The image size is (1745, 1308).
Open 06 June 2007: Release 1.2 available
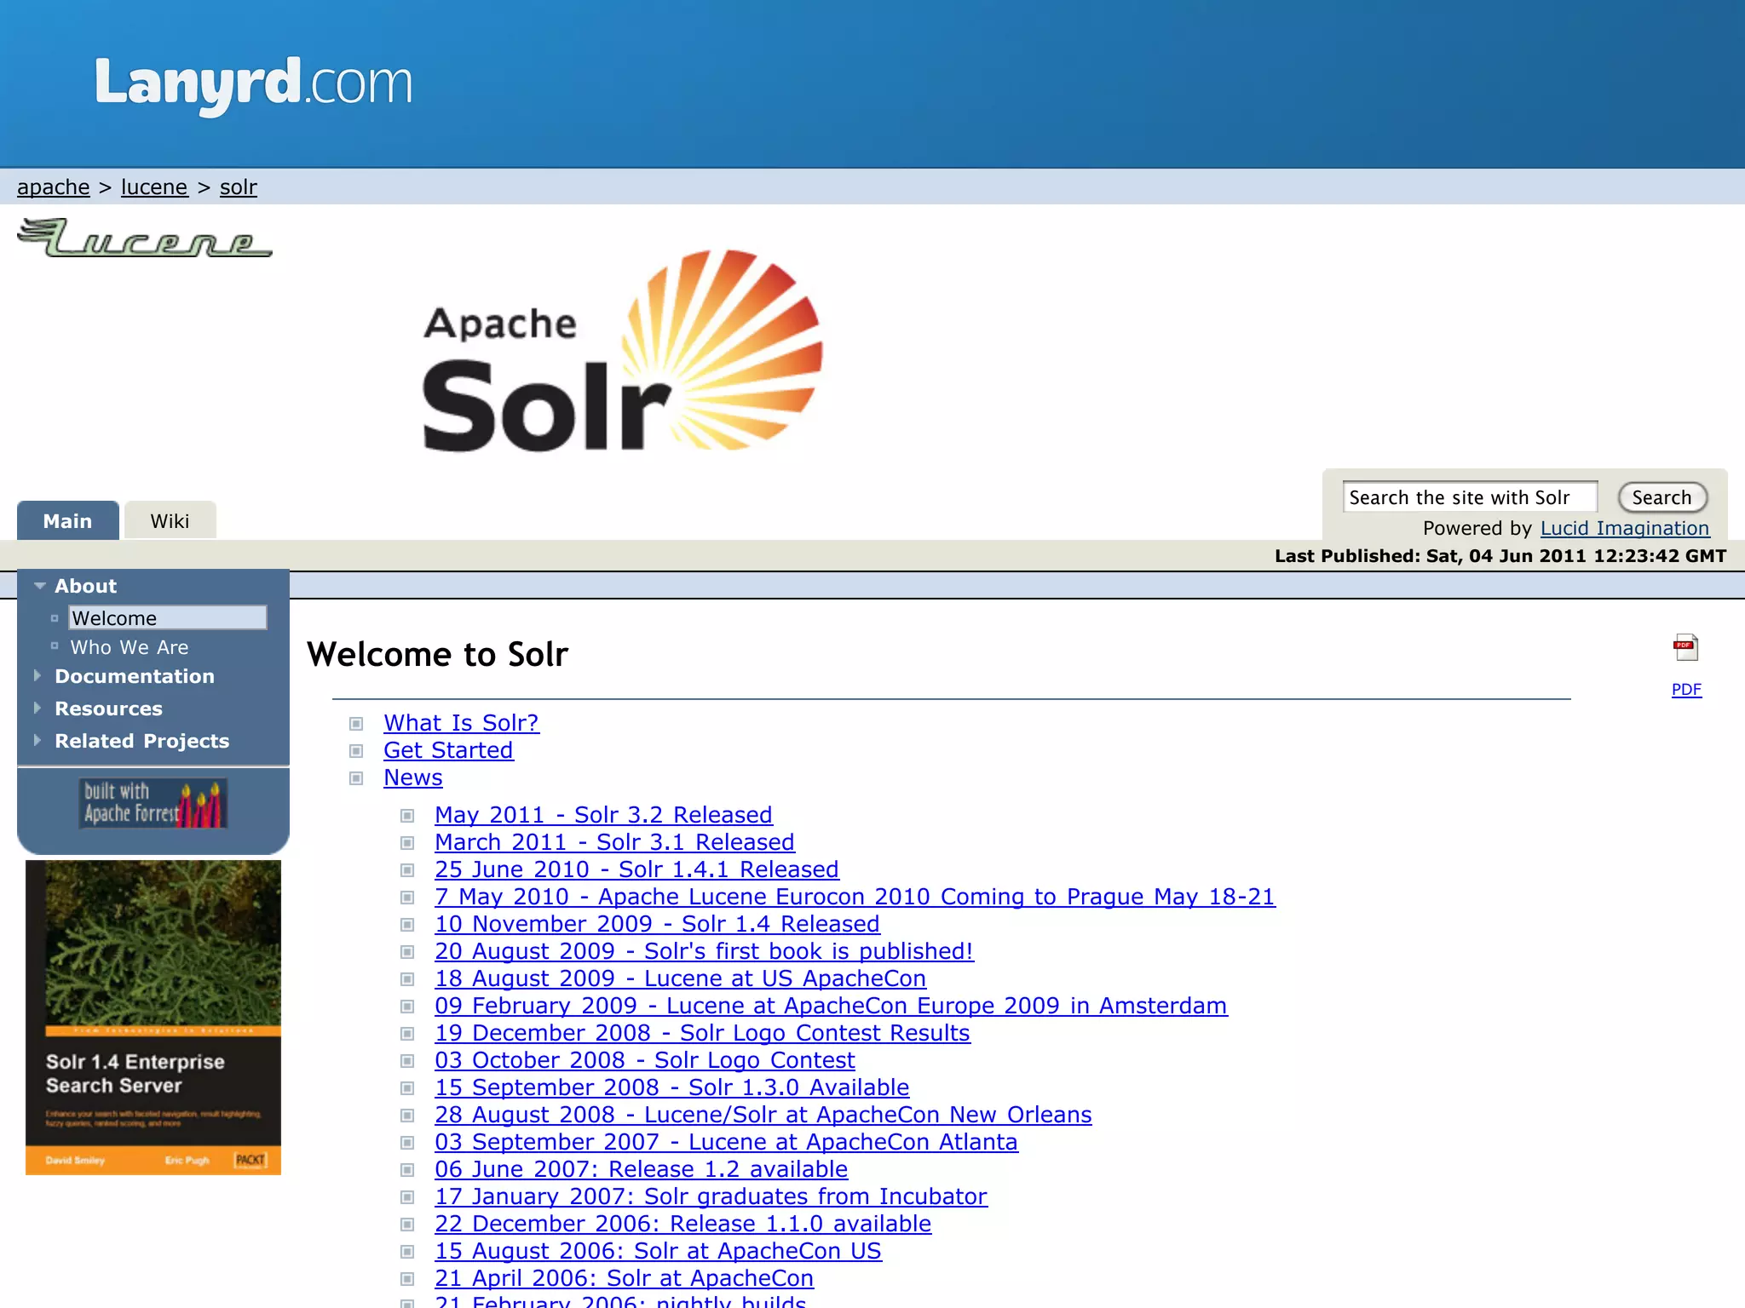[641, 1169]
